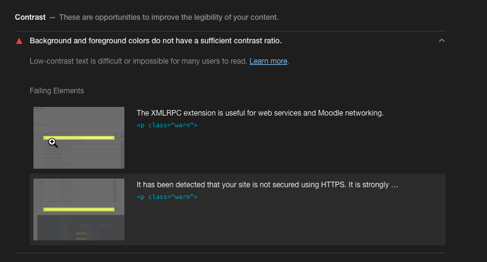Open the HTTPS warning screenshot thumbnail
The height and width of the screenshot is (262, 487).
(79, 209)
